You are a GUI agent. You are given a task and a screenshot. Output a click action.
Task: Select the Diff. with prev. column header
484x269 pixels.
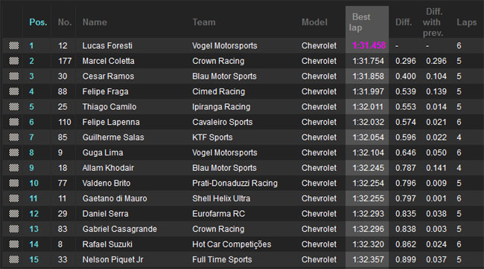(433, 22)
